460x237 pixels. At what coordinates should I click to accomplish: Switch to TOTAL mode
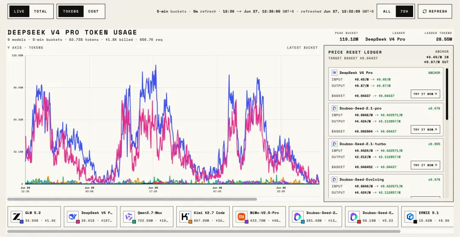click(40, 11)
